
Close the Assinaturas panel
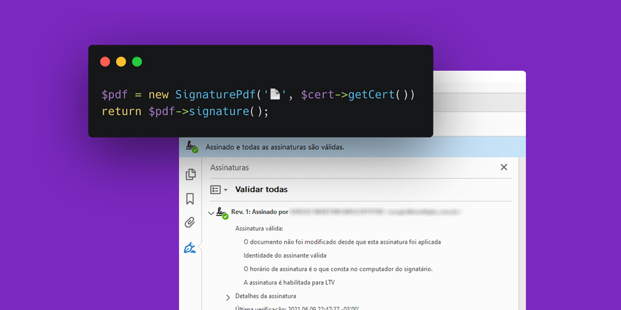point(504,167)
